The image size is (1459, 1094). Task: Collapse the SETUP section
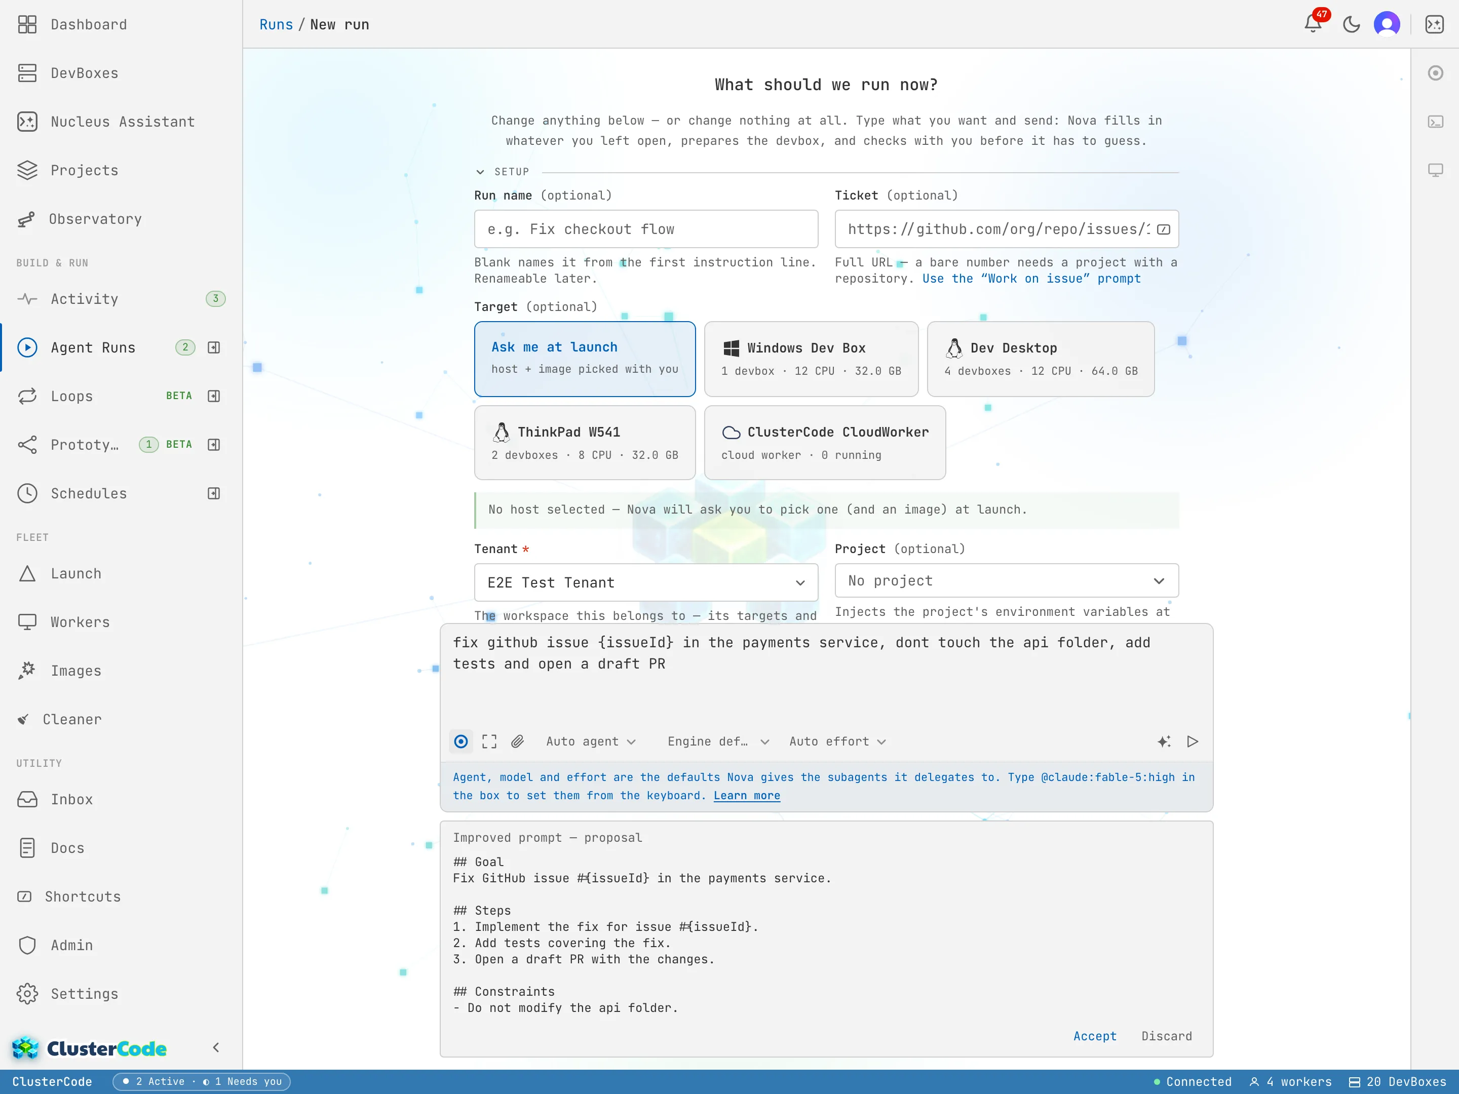[503, 172]
